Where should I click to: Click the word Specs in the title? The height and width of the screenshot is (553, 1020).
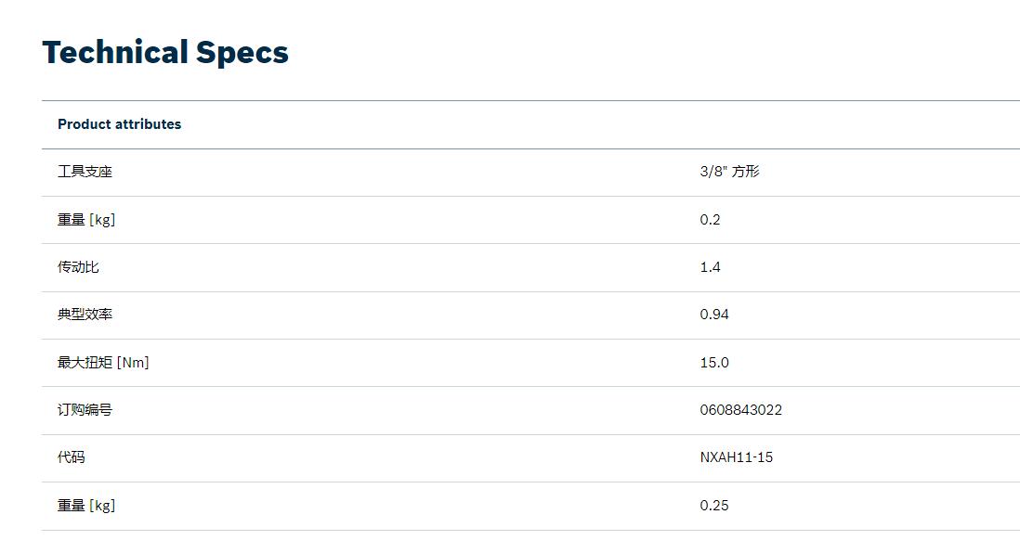[x=242, y=53]
